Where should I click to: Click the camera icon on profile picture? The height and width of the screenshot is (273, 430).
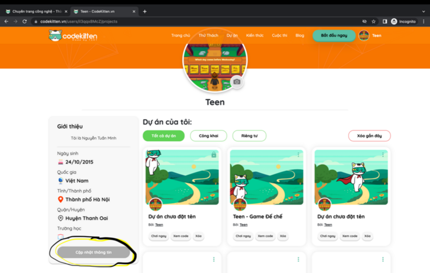[237, 82]
